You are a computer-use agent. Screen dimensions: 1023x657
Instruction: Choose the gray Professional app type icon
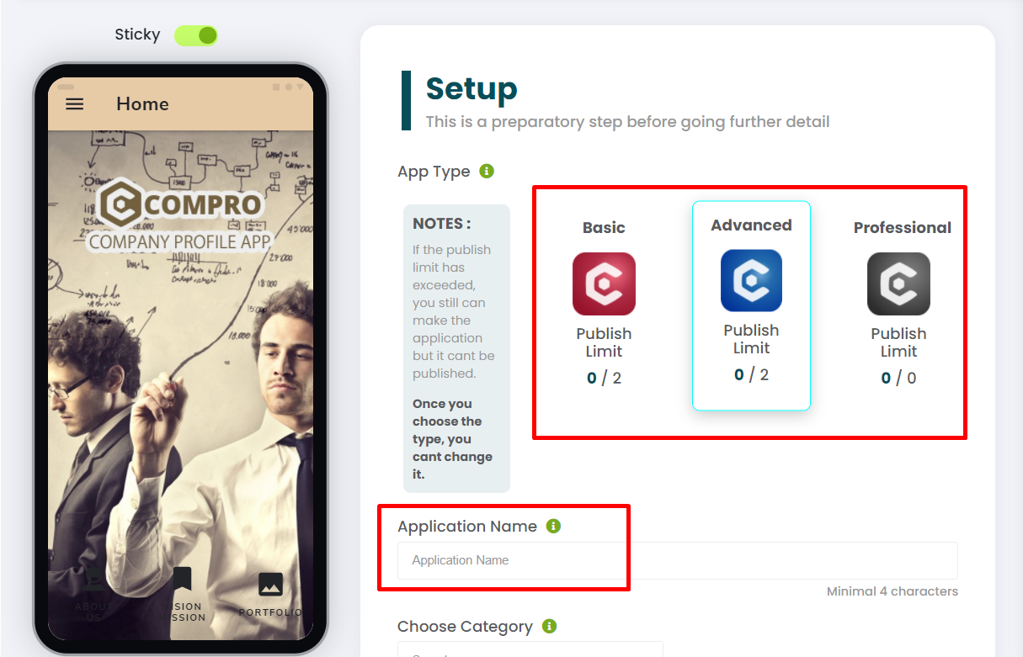point(898,284)
